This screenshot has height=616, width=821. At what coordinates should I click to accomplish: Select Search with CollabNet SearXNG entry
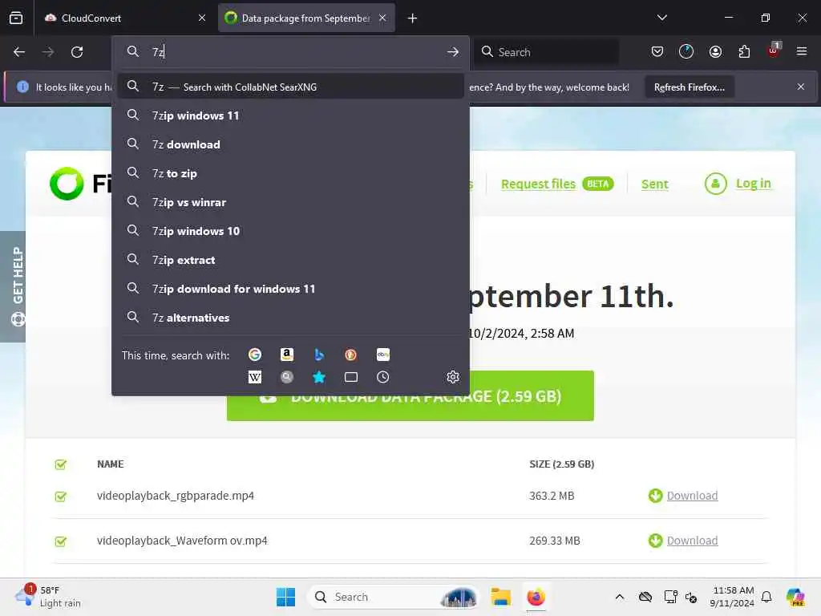290,87
